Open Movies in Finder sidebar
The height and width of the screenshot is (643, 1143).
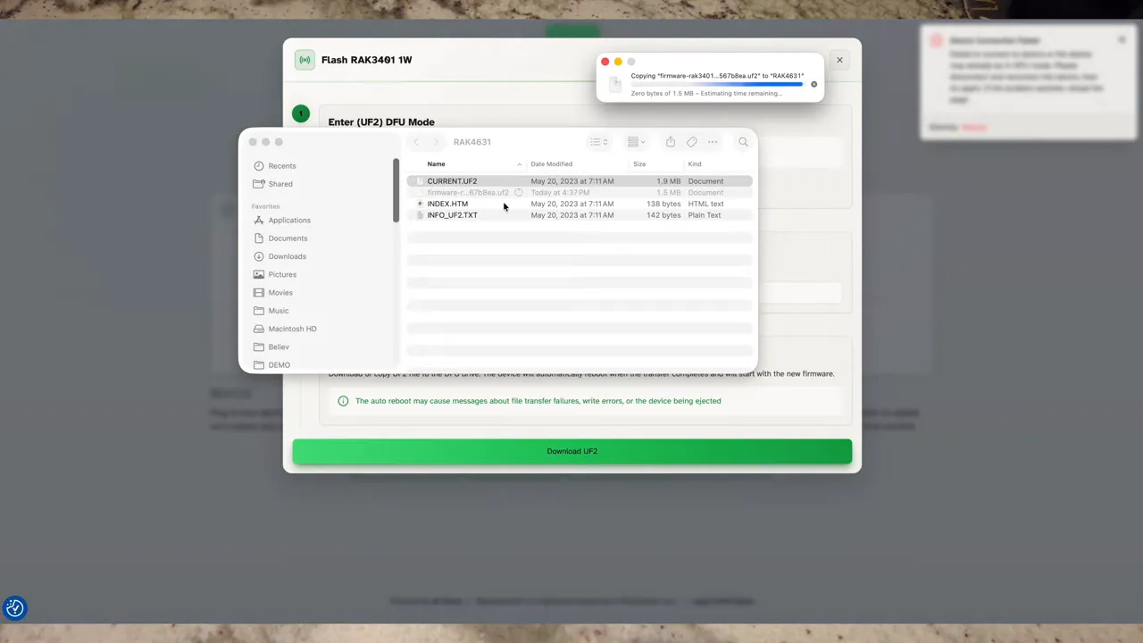tap(279, 293)
